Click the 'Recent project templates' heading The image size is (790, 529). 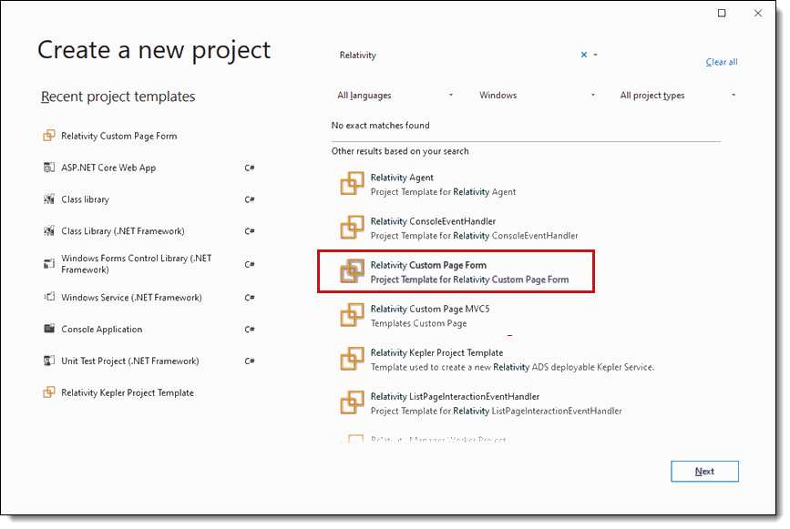118,97
